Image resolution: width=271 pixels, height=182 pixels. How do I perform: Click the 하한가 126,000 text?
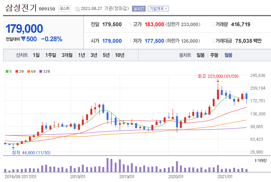(183, 41)
